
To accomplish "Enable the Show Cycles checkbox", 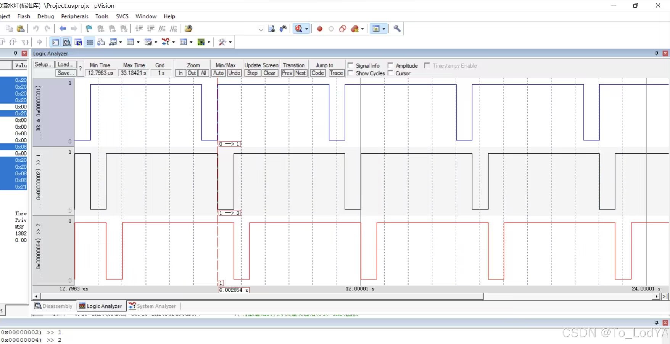I will click(350, 73).
